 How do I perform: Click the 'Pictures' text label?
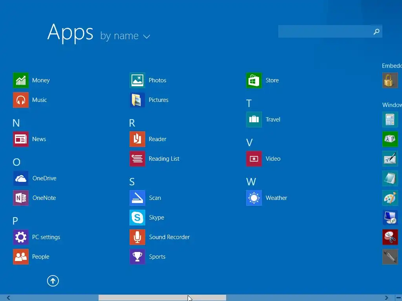click(159, 100)
